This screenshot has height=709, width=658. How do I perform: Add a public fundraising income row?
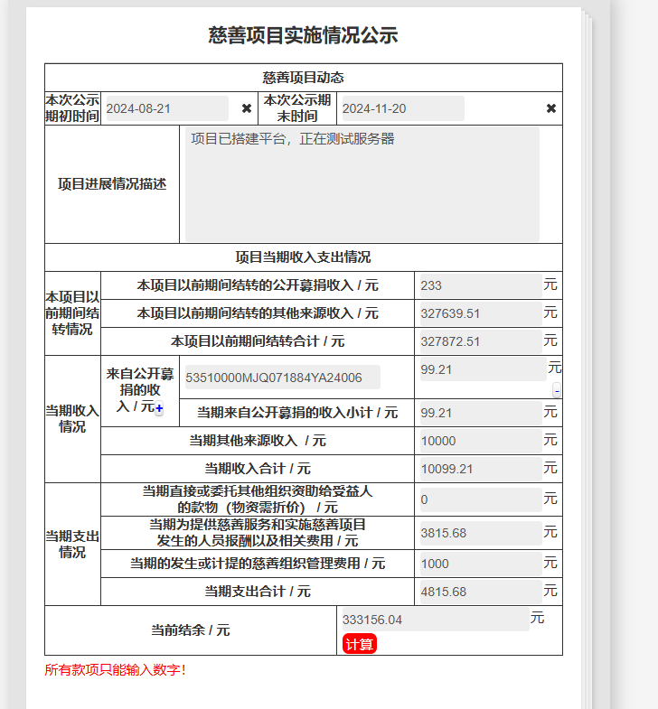pyautogui.click(x=159, y=409)
